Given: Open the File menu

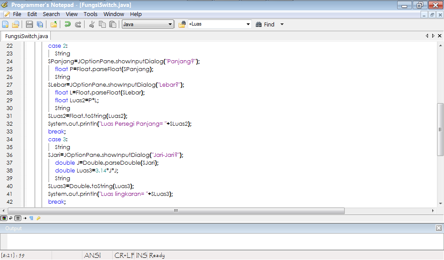Looking at the screenshot, I should tap(17, 14).
